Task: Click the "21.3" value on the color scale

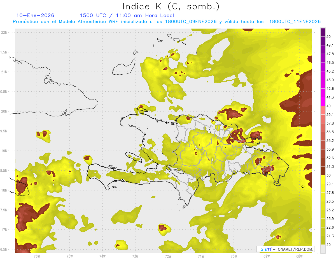Action: tap(330, 236)
